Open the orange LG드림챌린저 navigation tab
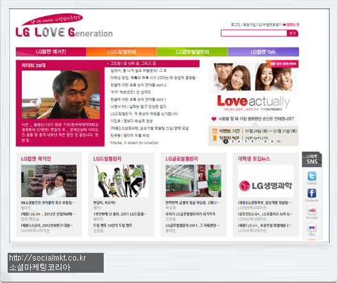Screen dimensions: 338x283 point(122,52)
